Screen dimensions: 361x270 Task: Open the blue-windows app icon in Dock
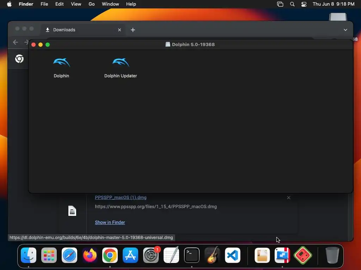pyautogui.click(x=282, y=255)
